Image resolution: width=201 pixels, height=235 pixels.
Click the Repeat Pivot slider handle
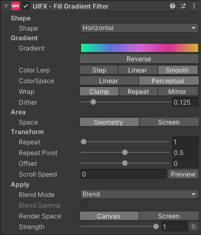125,152
